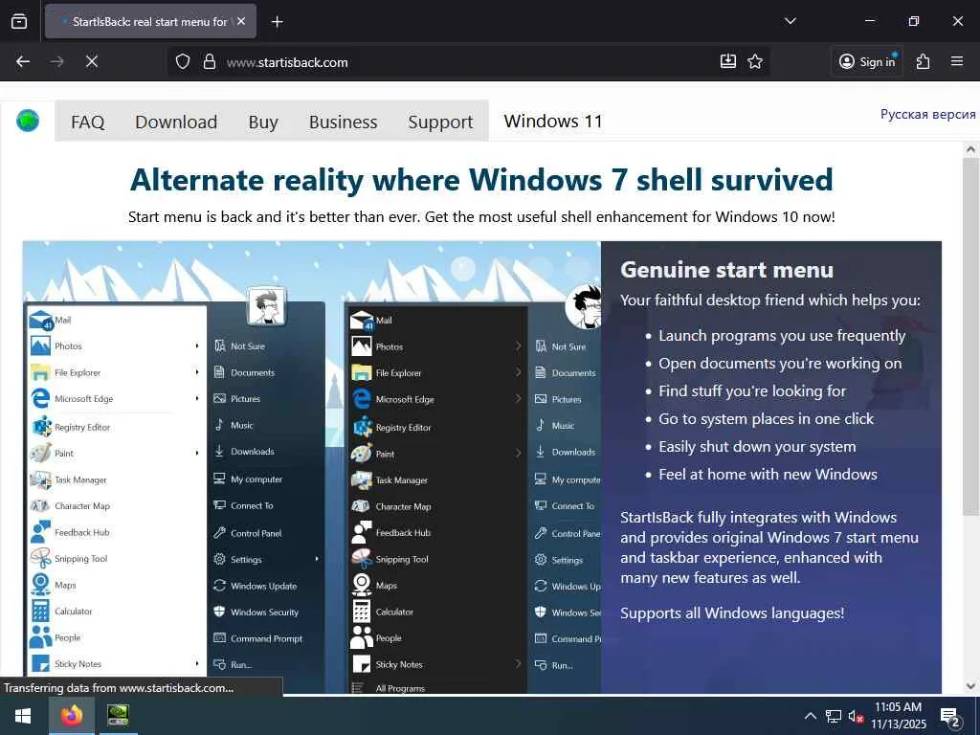Select the Business menu item
This screenshot has height=735, width=980.
point(344,122)
